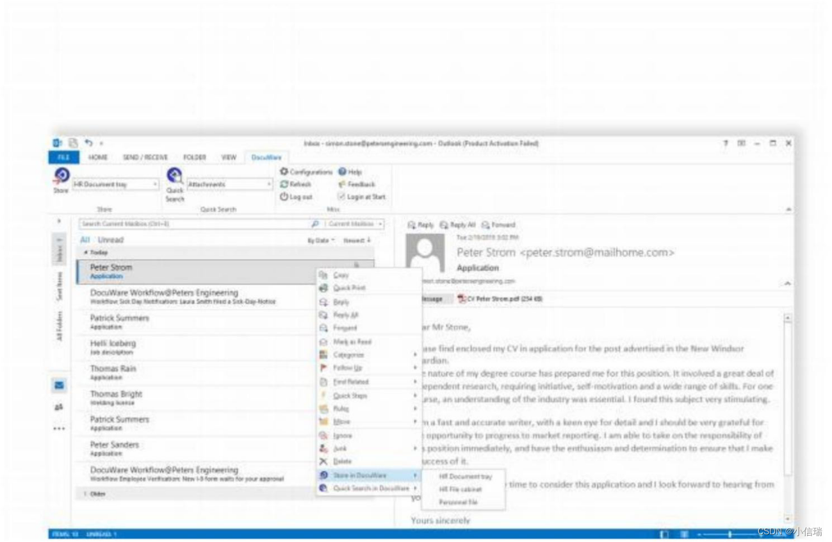
Task: Open the Quick Steps submenu
Action: point(368,396)
